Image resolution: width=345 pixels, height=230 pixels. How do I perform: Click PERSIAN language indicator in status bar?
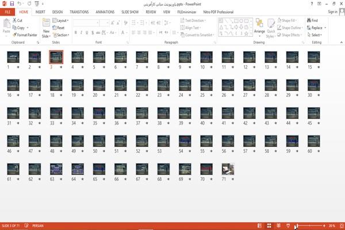tap(38, 225)
